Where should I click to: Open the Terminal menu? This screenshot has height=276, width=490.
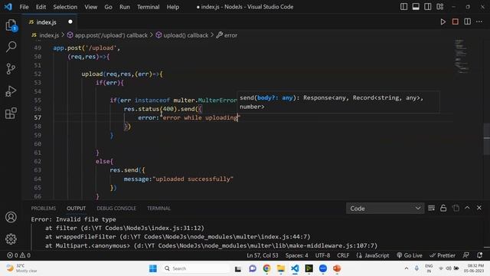(x=148, y=7)
